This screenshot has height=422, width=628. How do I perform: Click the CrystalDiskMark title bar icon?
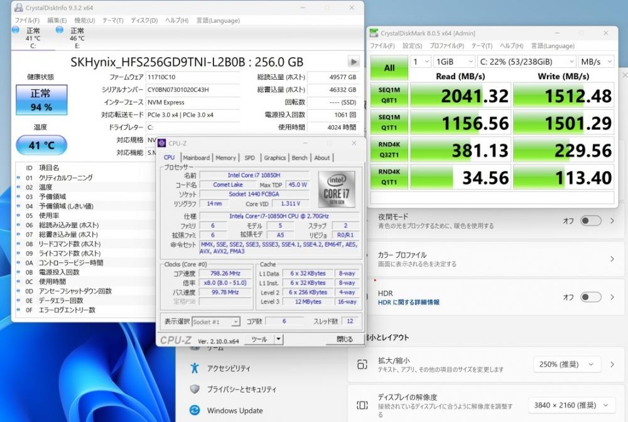click(x=374, y=33)
